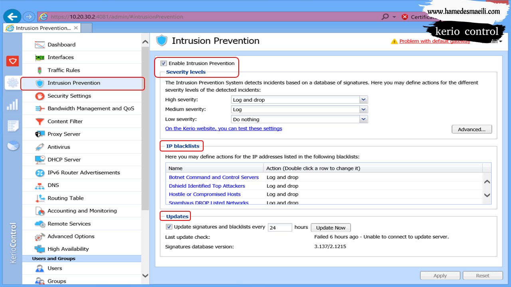Click the Content Filter funnel icon
This screenshot has width=511, height=287.
[40, 121]
